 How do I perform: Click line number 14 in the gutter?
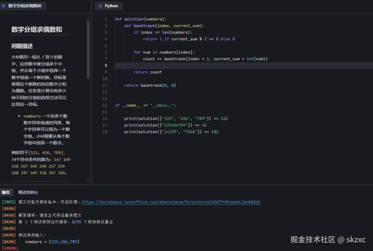pyautogui.click(x=105, y=105)
